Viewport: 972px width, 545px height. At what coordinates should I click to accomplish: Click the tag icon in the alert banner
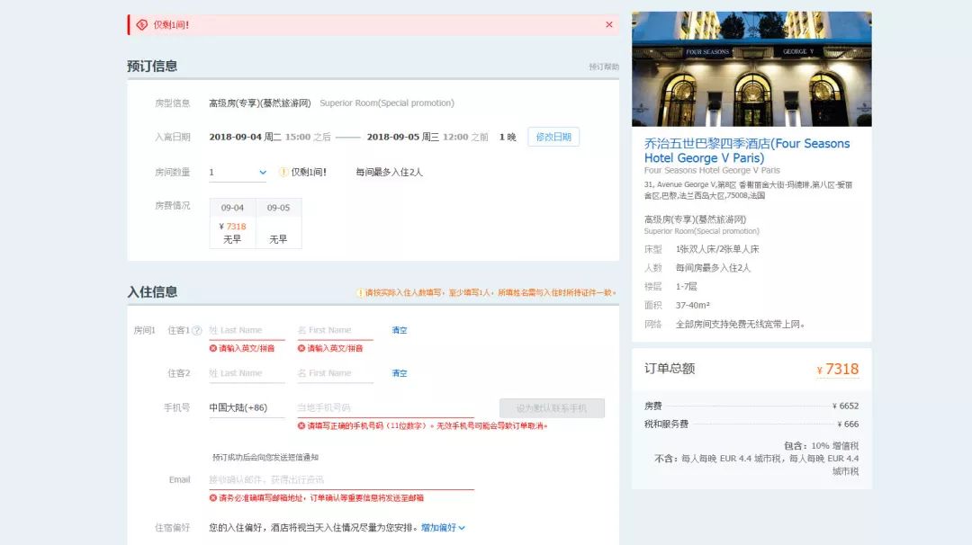coord(141,25)
